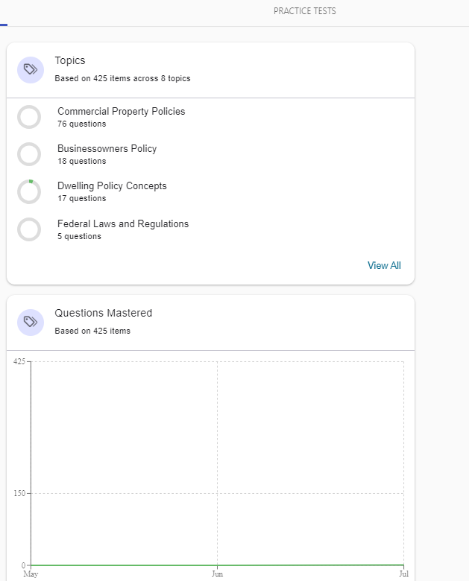The width and height of the screenshot is (469, 581).
Task: Open the Commercial Property Policies topic
Action: point(121,112)
